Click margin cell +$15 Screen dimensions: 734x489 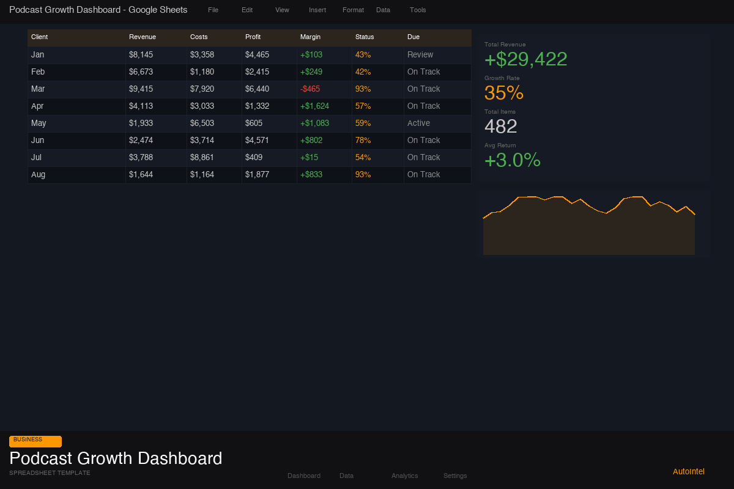pos(324,158)
